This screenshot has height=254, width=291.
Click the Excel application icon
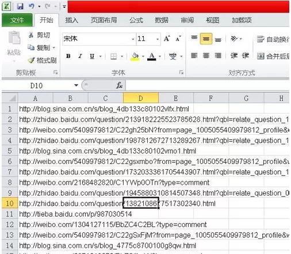coord(6,6)
